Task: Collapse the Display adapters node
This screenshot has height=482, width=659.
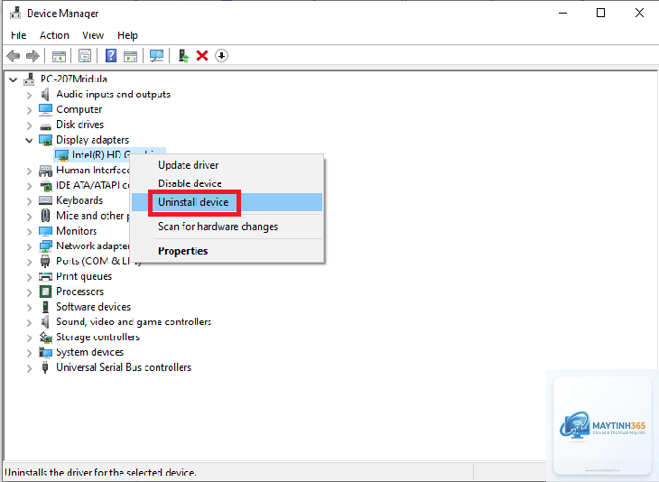Action: point(29,140)
